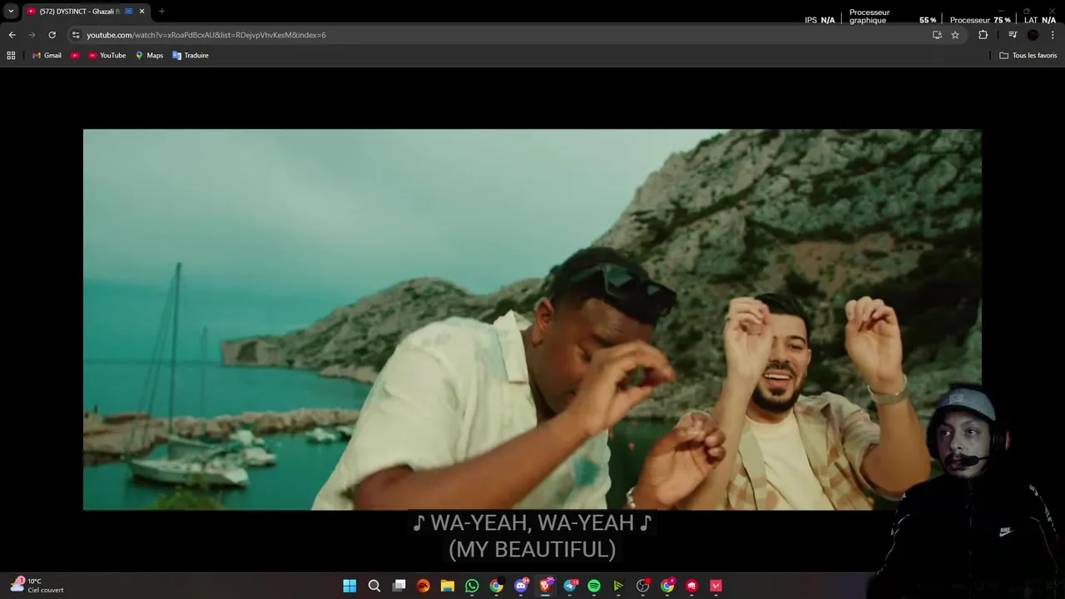Screen dimensions: 1065x599
Task: Click the install app icon in address bar
Action: [x=937, y=35]
